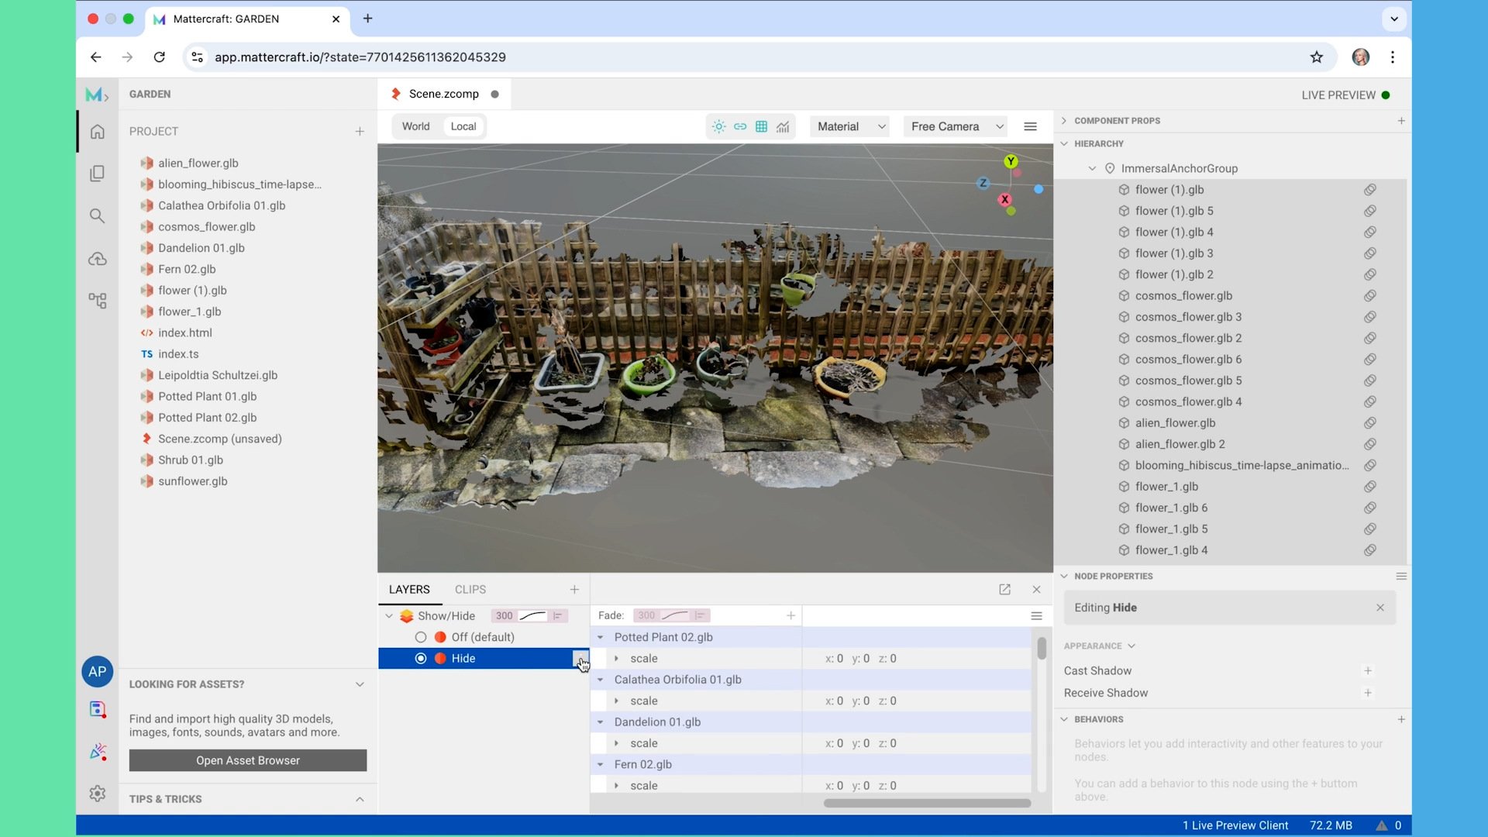1488x837 pixels.
Task: Open the settings gear in the left sidebar
Action: (97, 794)
